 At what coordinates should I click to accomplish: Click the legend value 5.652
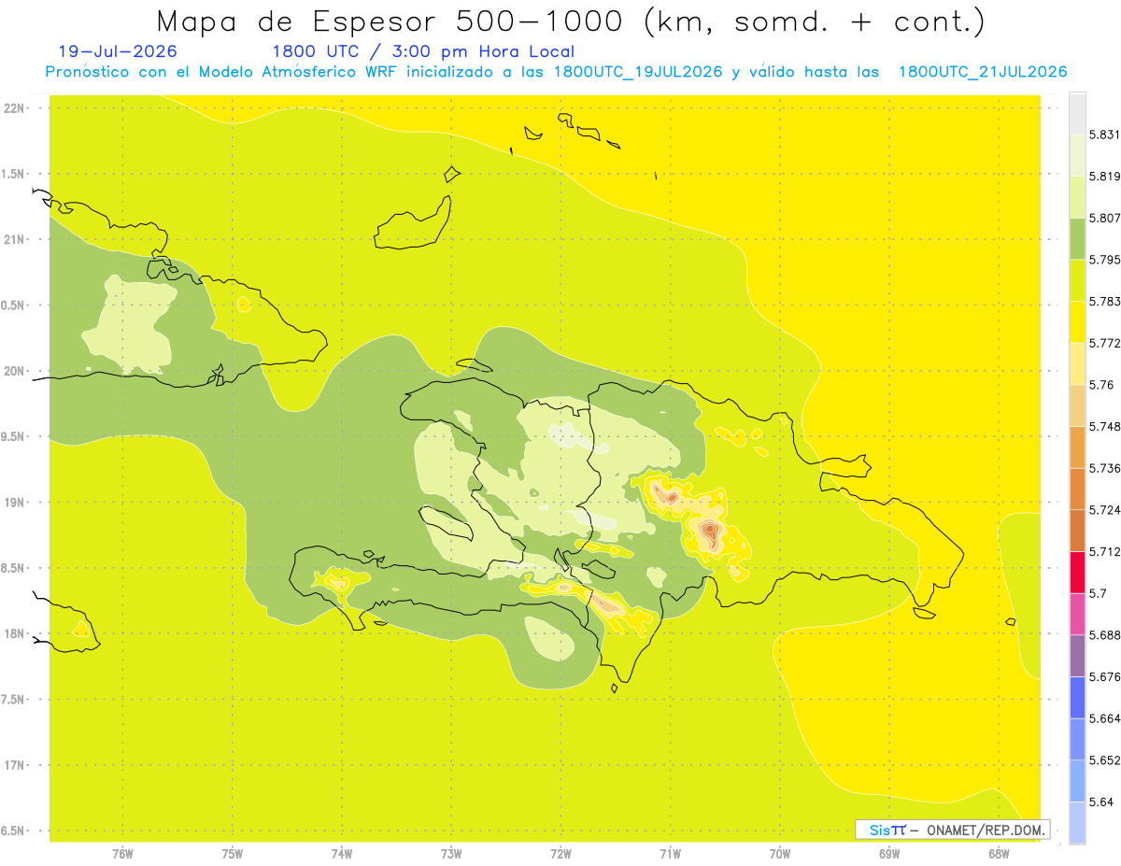1105,760
